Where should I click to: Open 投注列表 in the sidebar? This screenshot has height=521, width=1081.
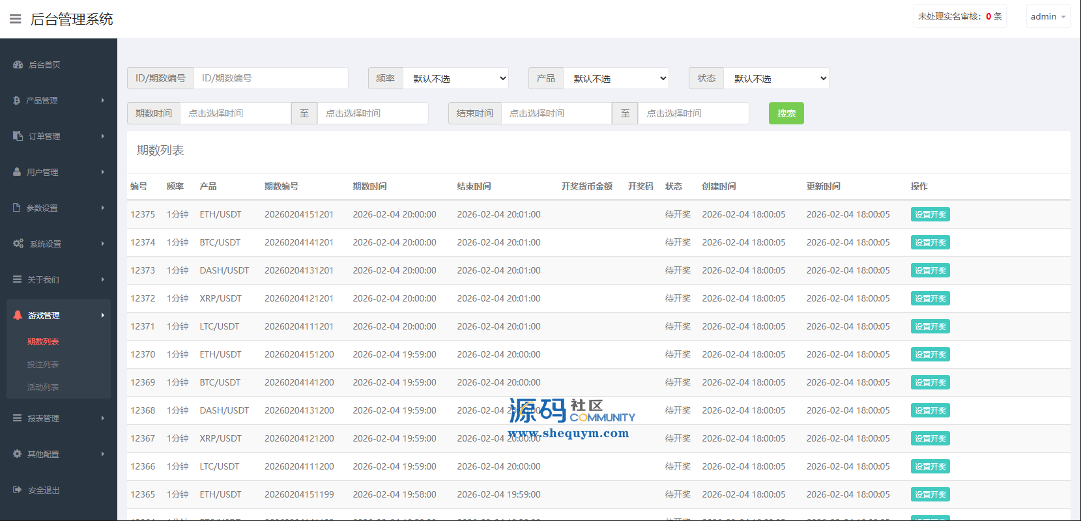click(43, 364)
